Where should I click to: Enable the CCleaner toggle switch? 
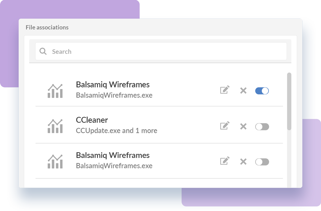(262, 127)
